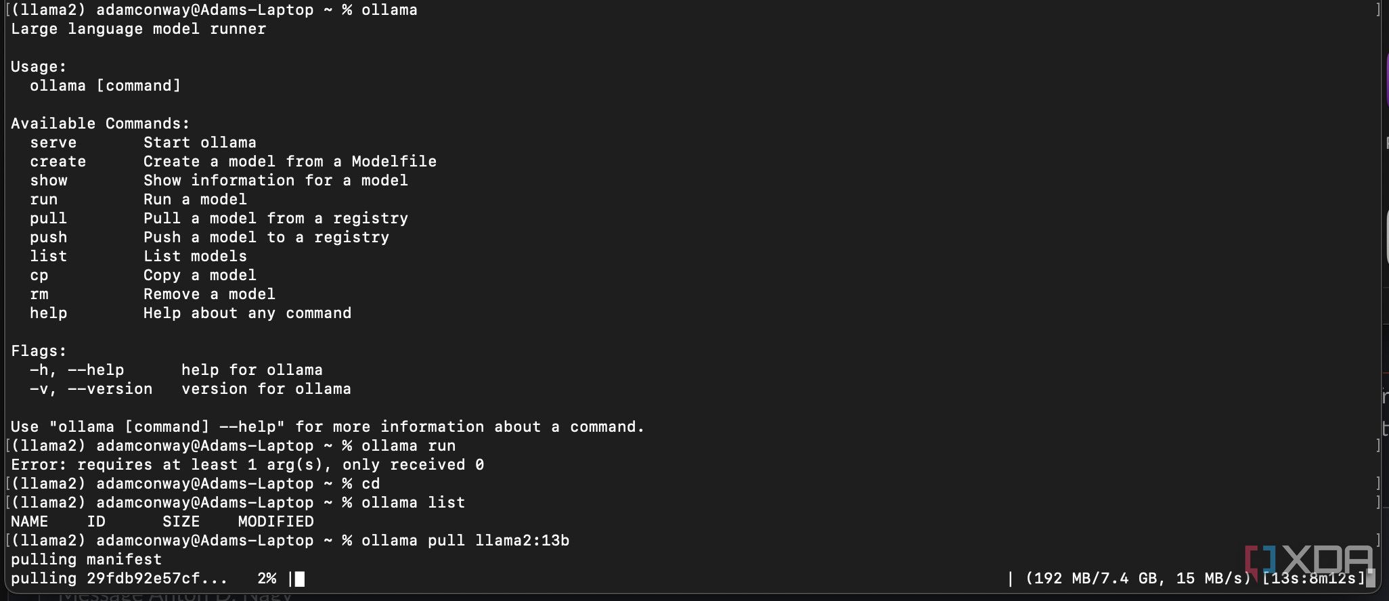
Task: Click the 15 MB/s download speed text
Action: pyautogui.click(x=1212, y=579)
